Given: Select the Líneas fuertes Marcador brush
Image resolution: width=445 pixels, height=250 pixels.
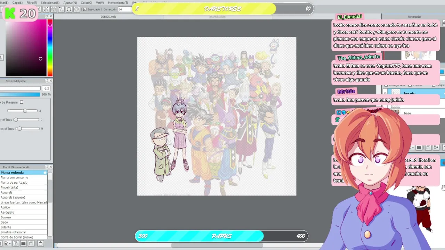Looking at the screenshot, I should (24, 202).
